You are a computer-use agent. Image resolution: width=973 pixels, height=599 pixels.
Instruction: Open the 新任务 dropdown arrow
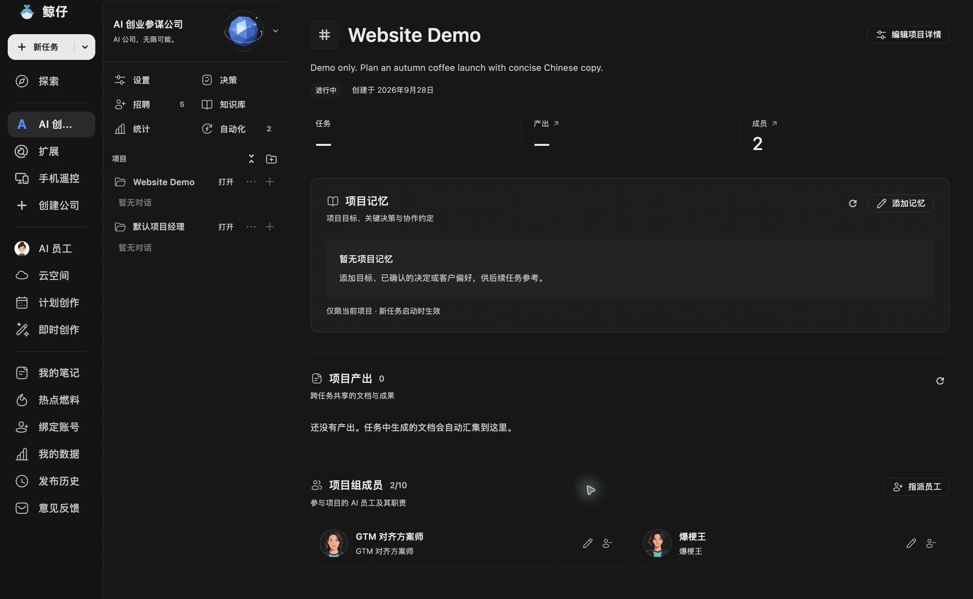point(85,47)
